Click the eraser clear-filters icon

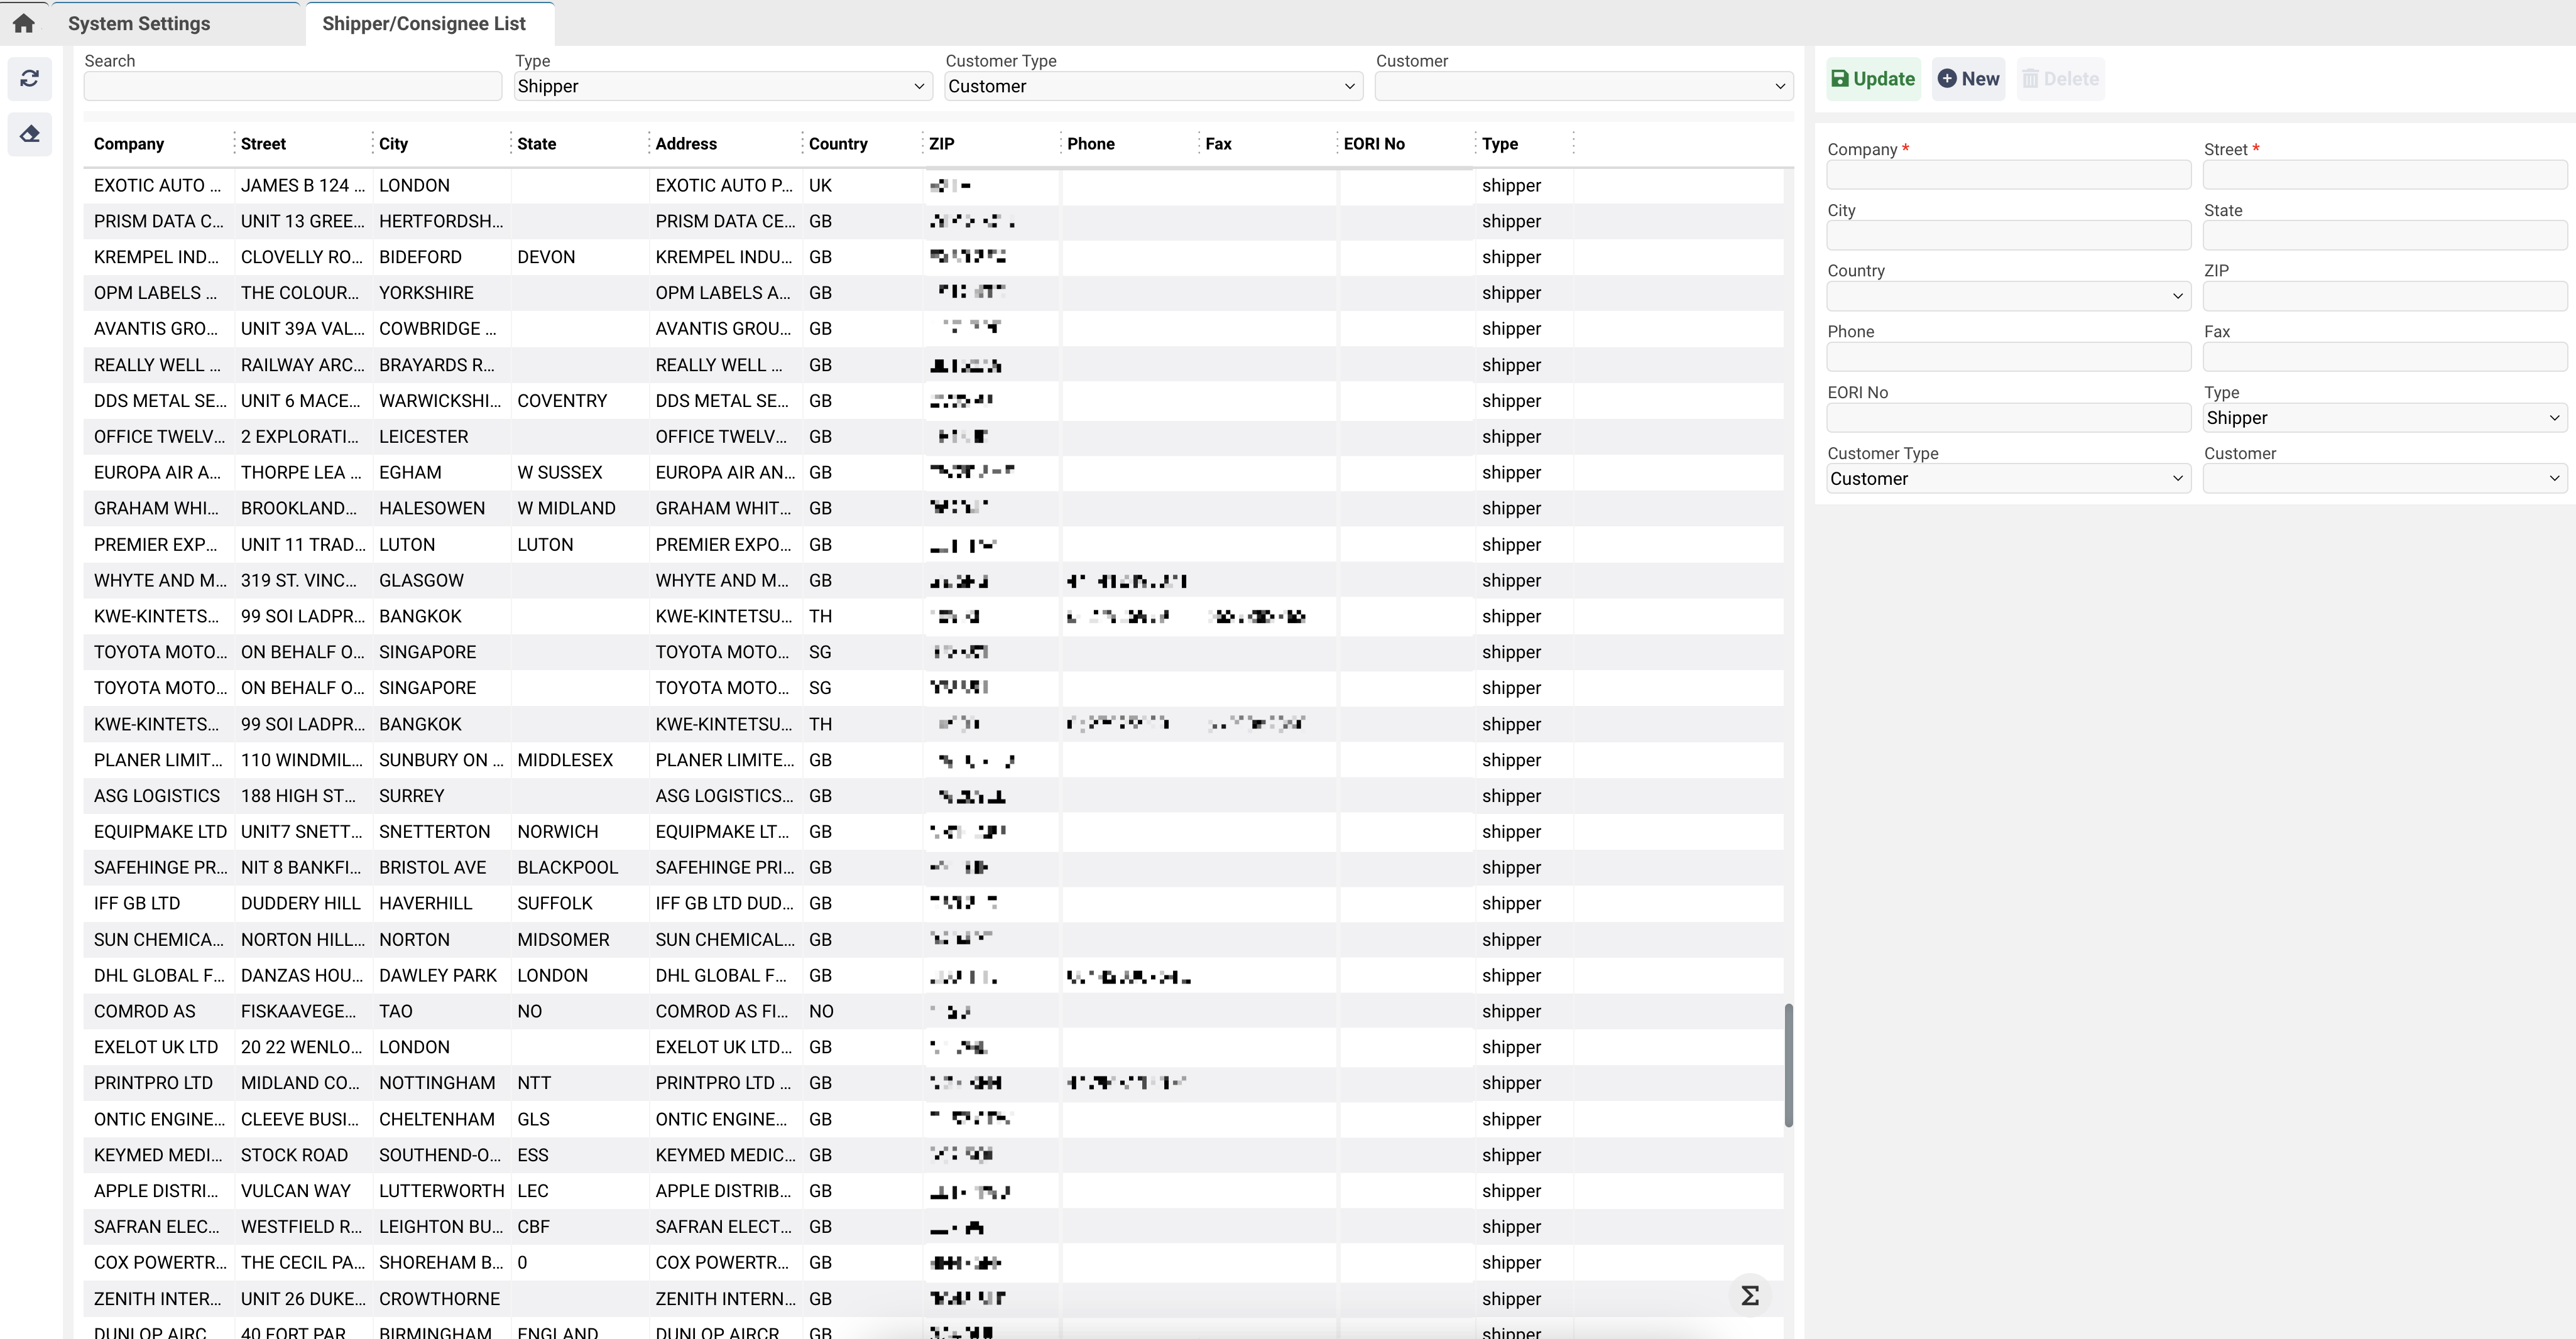click(30, 134)
